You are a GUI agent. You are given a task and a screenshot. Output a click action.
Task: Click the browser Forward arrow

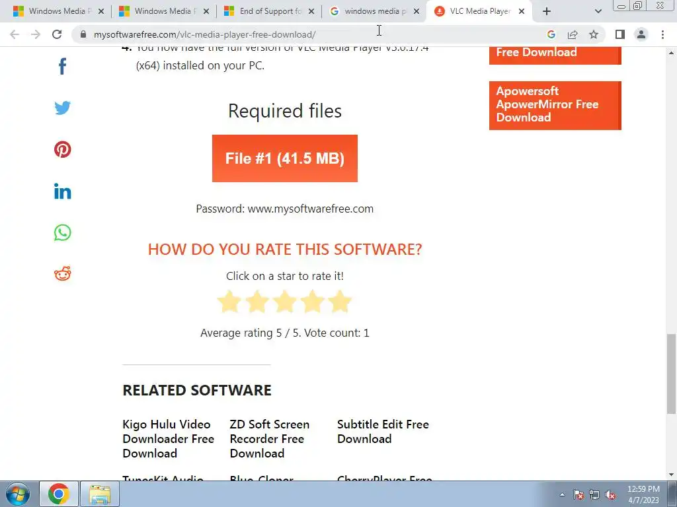[36, 34]
